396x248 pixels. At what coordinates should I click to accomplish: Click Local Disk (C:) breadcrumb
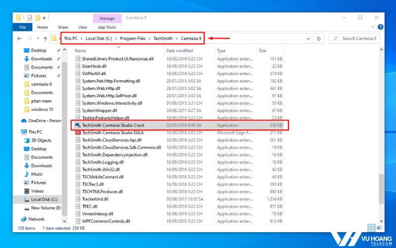point(99,39)
